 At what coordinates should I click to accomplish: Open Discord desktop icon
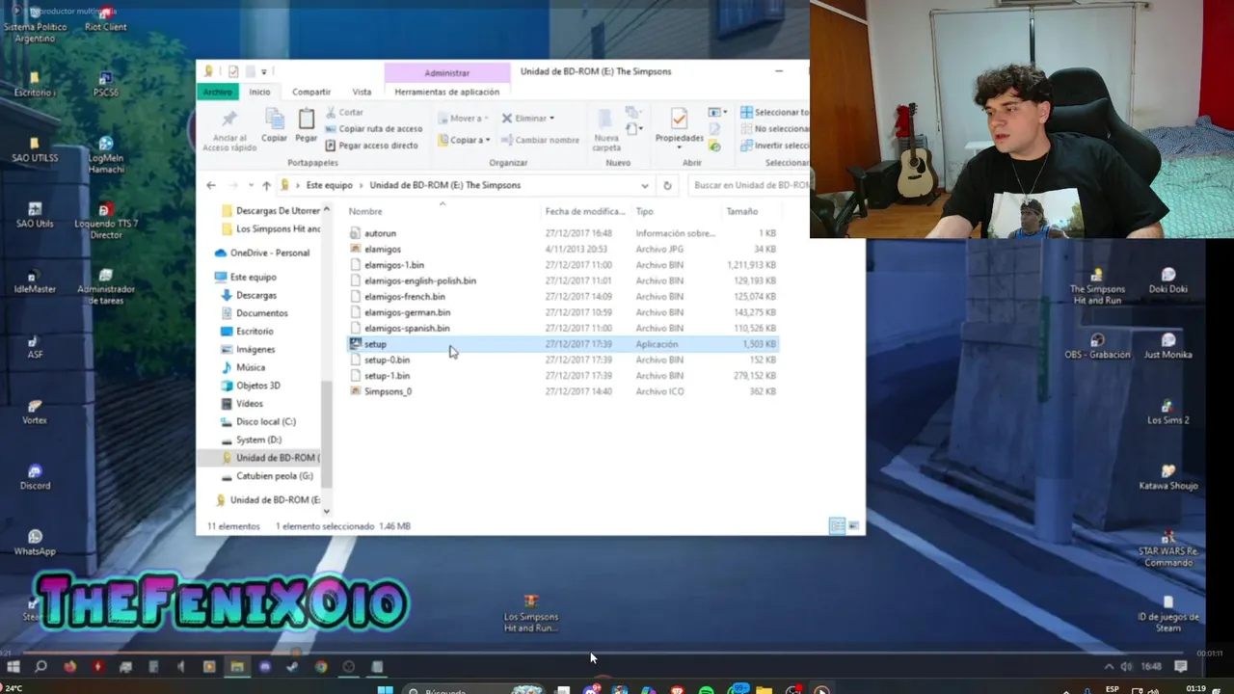pos(36,477)
